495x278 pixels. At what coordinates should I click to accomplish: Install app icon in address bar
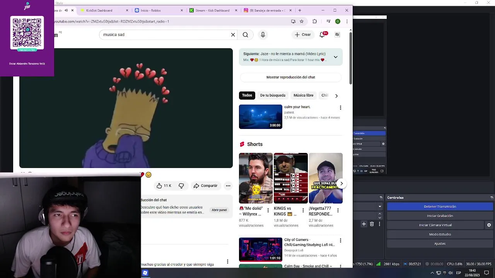tap(293, 21)
